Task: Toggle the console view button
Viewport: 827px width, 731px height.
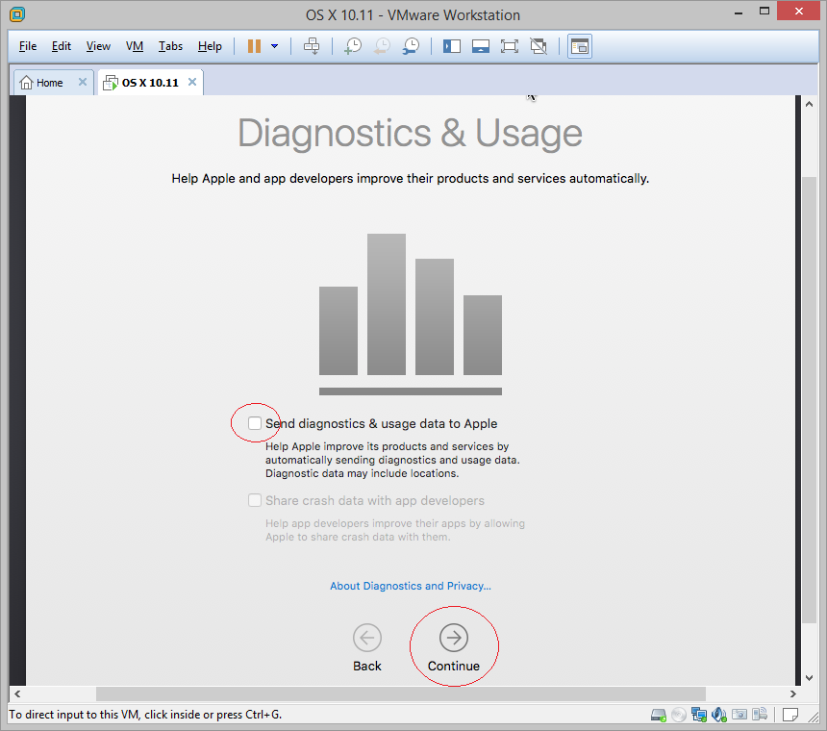Action: [x=580, y=46]
